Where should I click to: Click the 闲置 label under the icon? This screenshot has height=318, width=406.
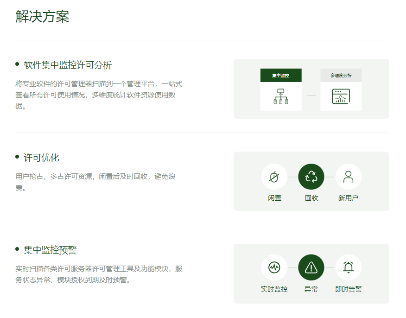pos(274,198)
